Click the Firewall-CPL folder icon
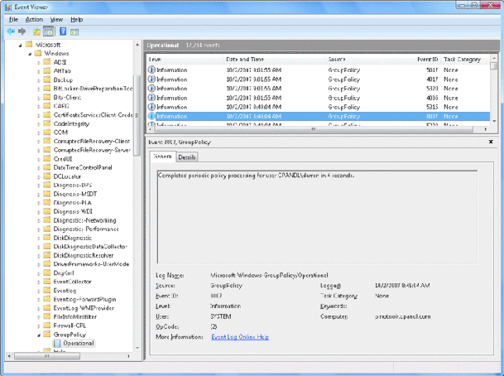The image size is (504, 376). point(47,325)
